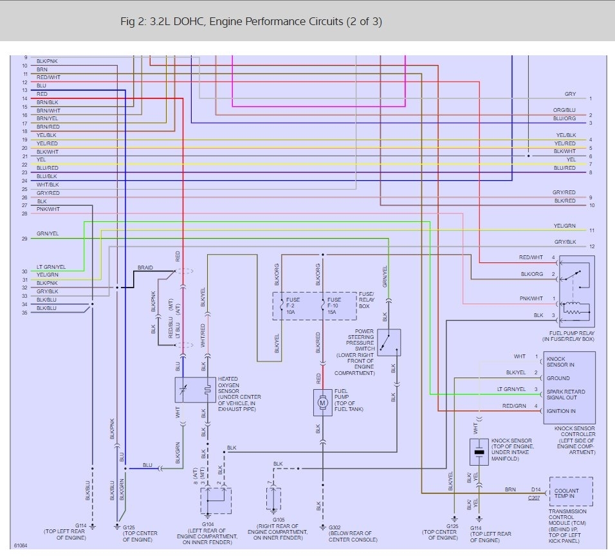Click the 'BRAID' wire label
Screen dimensions: 615x557
click(145, 268)
